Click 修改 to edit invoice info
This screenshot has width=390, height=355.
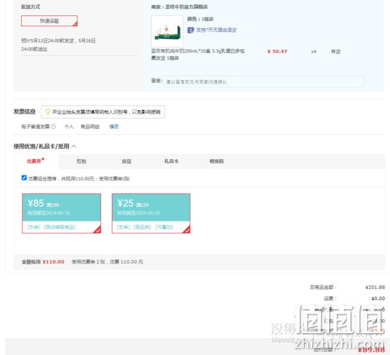coord(114,126)
